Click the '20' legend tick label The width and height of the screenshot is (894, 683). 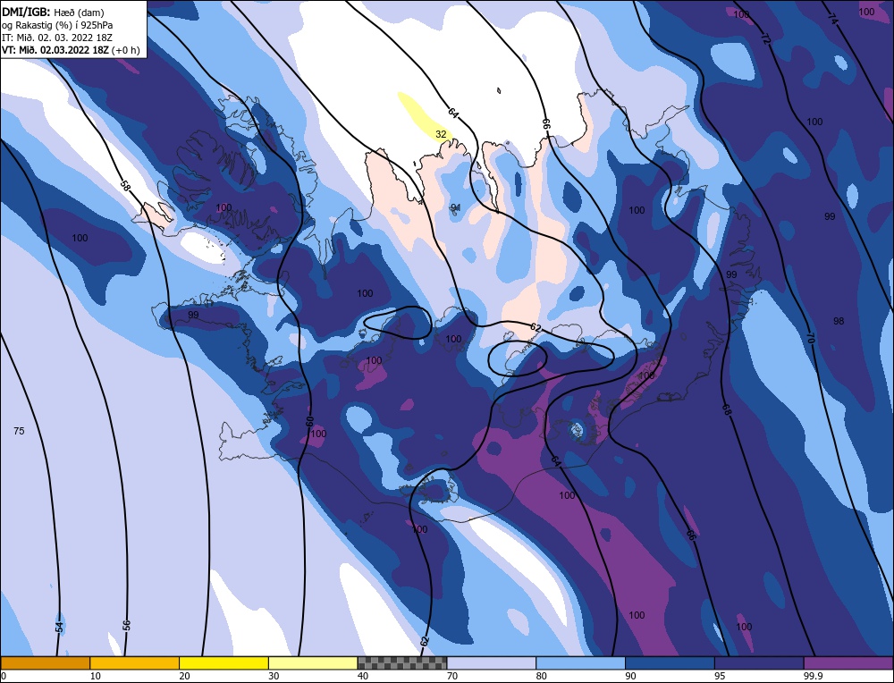pos(185,677)
